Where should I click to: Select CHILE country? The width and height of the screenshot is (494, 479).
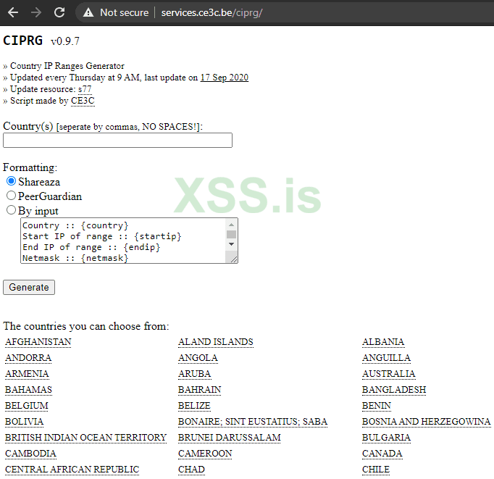pos(376,470)
